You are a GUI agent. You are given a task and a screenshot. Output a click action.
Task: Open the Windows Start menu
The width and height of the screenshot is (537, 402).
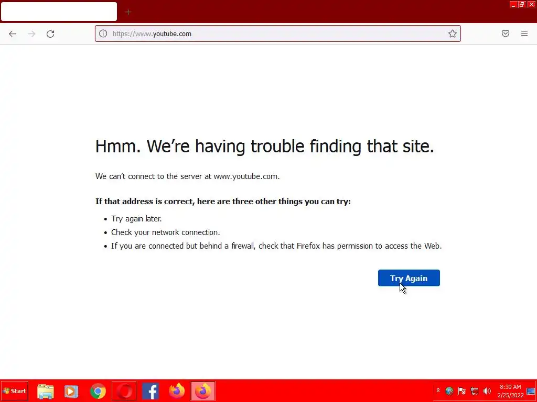[x=14, y=390]
